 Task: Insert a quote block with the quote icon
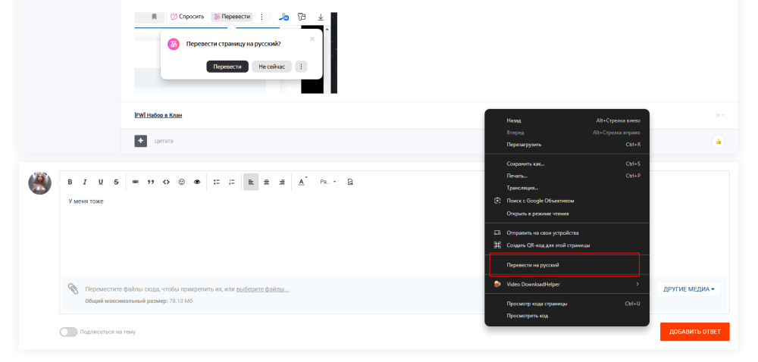point(151,182)
